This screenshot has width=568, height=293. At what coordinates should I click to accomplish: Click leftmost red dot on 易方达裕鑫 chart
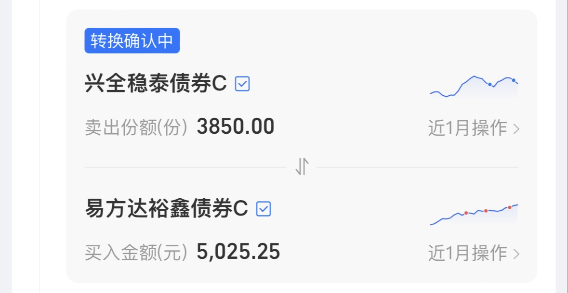click(x=466, y=213)
